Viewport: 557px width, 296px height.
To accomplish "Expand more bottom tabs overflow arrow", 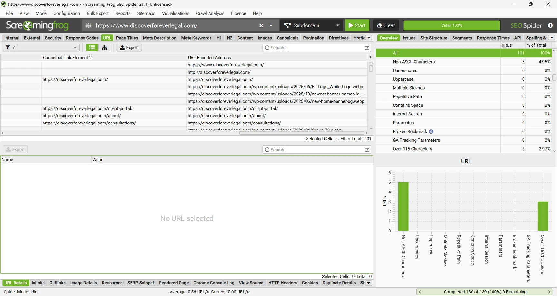I will (x=369, y=283).
